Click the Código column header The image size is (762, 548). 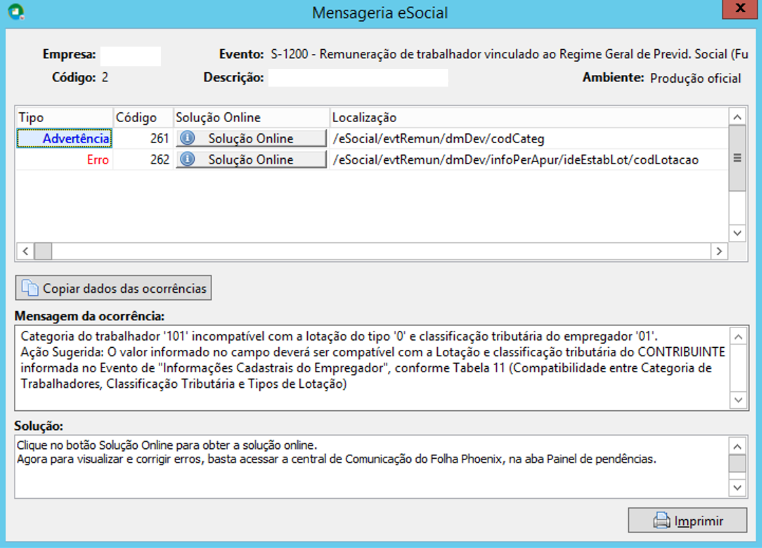coord(143,117)
